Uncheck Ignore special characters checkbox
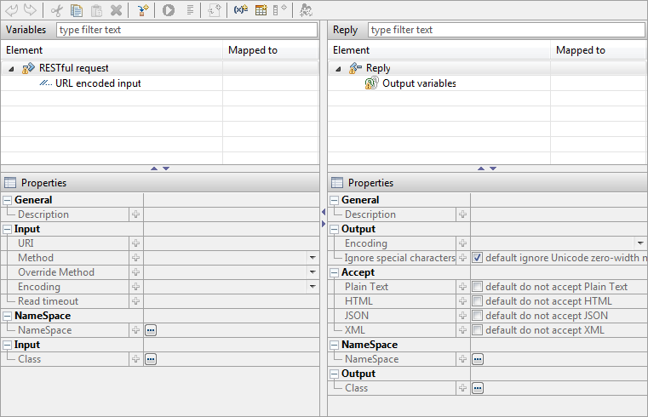648x417 pixels. [478, 258]
